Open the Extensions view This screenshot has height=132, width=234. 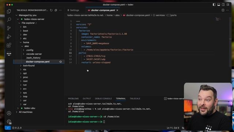(x=9, y=45)
